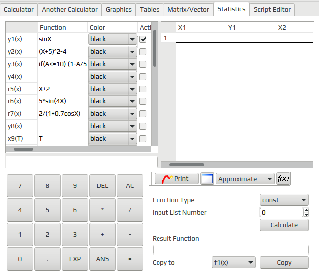Enable the active checkbox for y8(x)
This screenshot has width=319, height=276.
tap(143, 126)
